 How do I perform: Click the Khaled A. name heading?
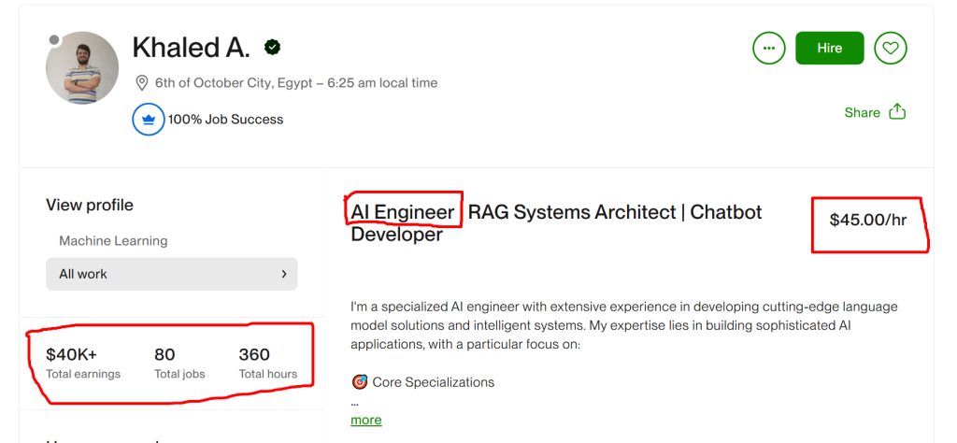coord(191,47)
